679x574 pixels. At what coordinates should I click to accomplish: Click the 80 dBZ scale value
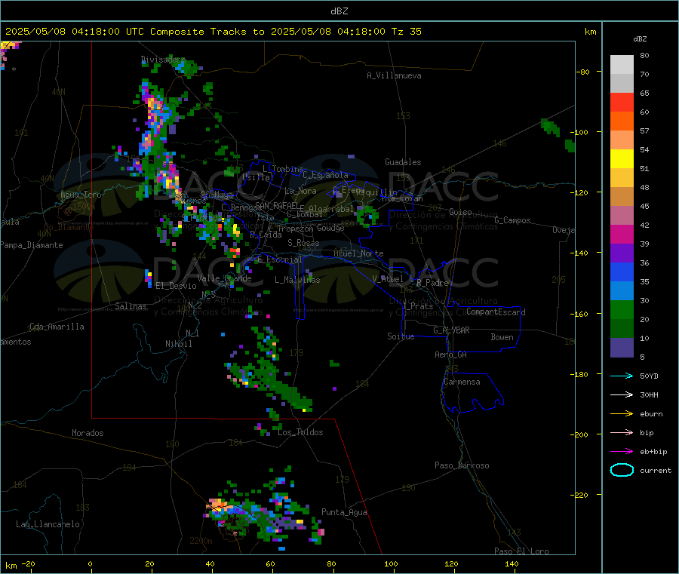[x=644, y=55]
